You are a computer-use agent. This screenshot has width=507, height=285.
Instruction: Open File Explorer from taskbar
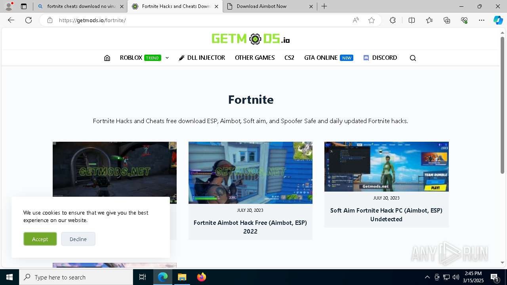point(182,277)
